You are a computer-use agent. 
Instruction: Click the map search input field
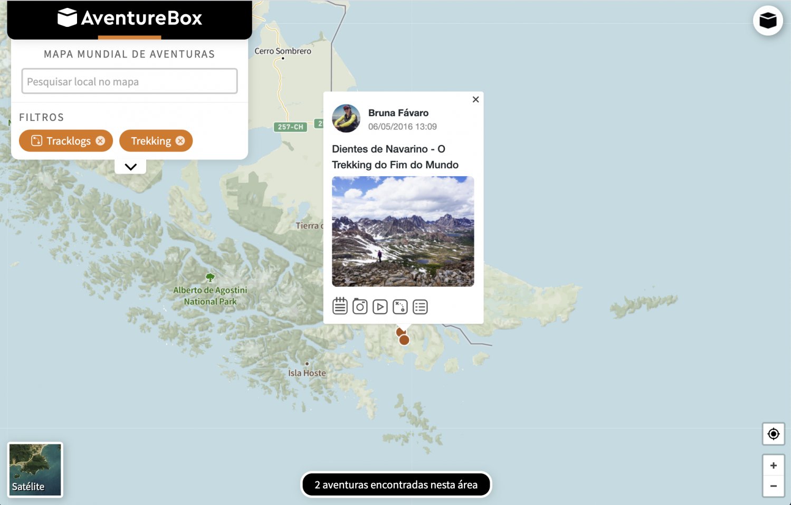click(x=129, y=81)
